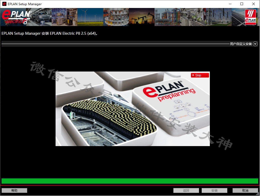Close the EPLAN Setup Manager window
260x196 pixels.
(254, 4)
